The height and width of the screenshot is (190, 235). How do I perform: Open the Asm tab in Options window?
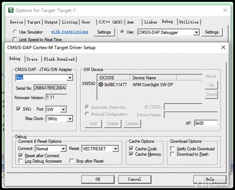tap(133, 22)
